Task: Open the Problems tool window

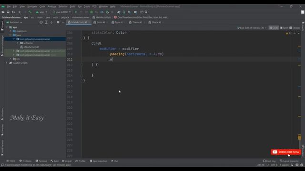Action: (25, 161)
